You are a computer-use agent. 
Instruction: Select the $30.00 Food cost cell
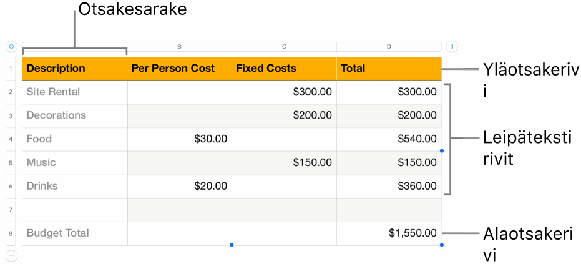tap(179, 139)
